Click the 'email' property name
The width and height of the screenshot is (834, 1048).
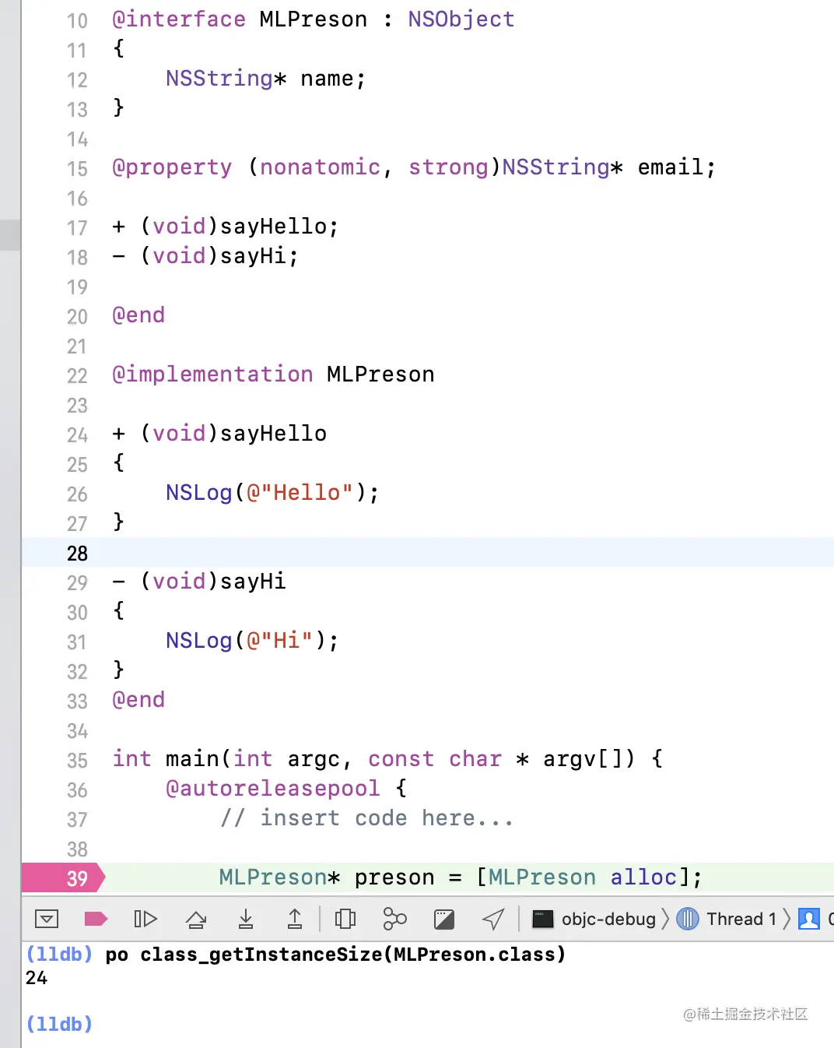(x=671, y=167)
